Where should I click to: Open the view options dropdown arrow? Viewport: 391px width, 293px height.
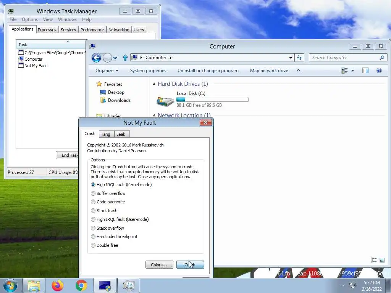pyautogui.click(x=352, y=71)
